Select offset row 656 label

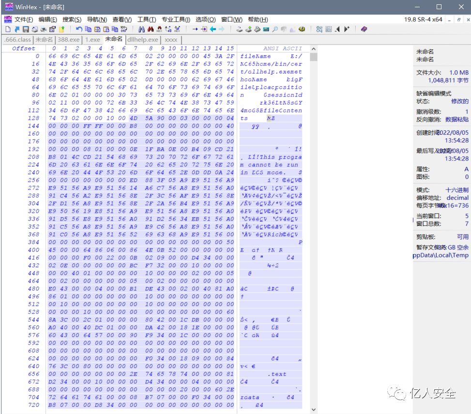33,374
